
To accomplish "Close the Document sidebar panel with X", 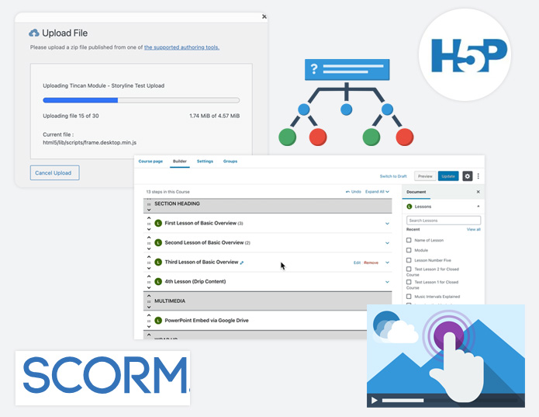I will tap(478, 191).
